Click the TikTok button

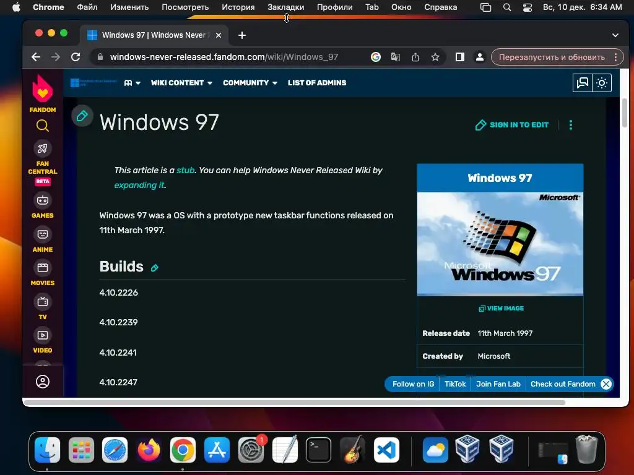point(455,384)
